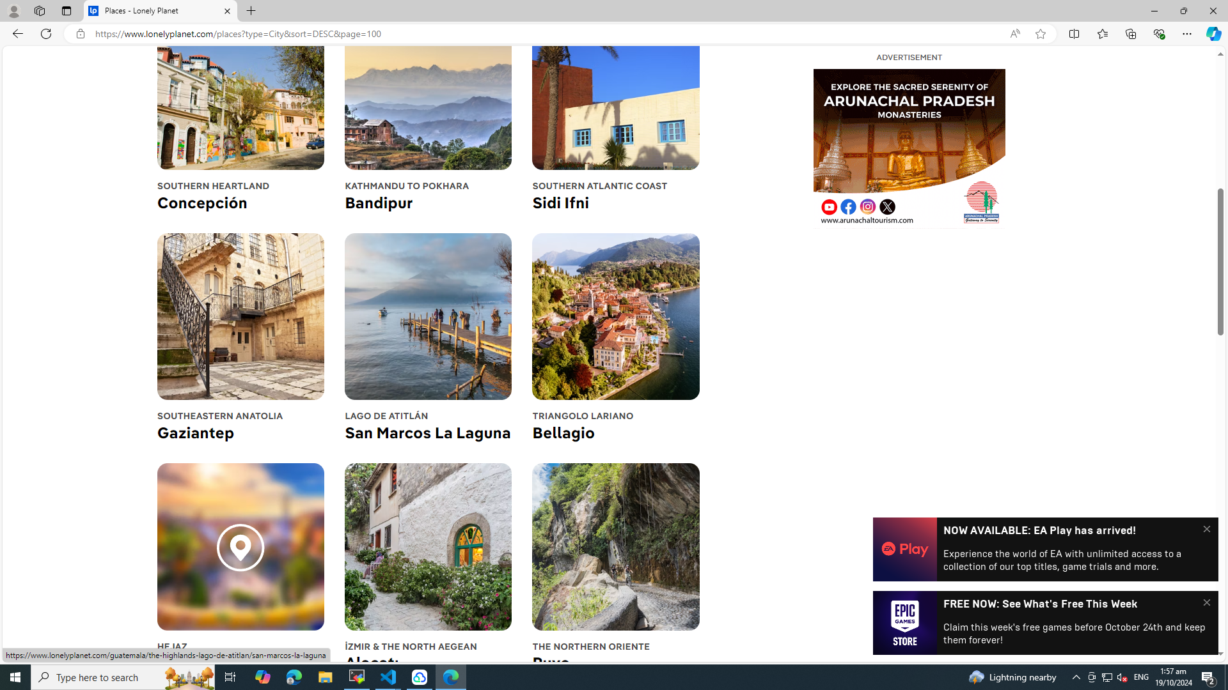Open Copilot sidebar icon

[x=1213, y=34]
